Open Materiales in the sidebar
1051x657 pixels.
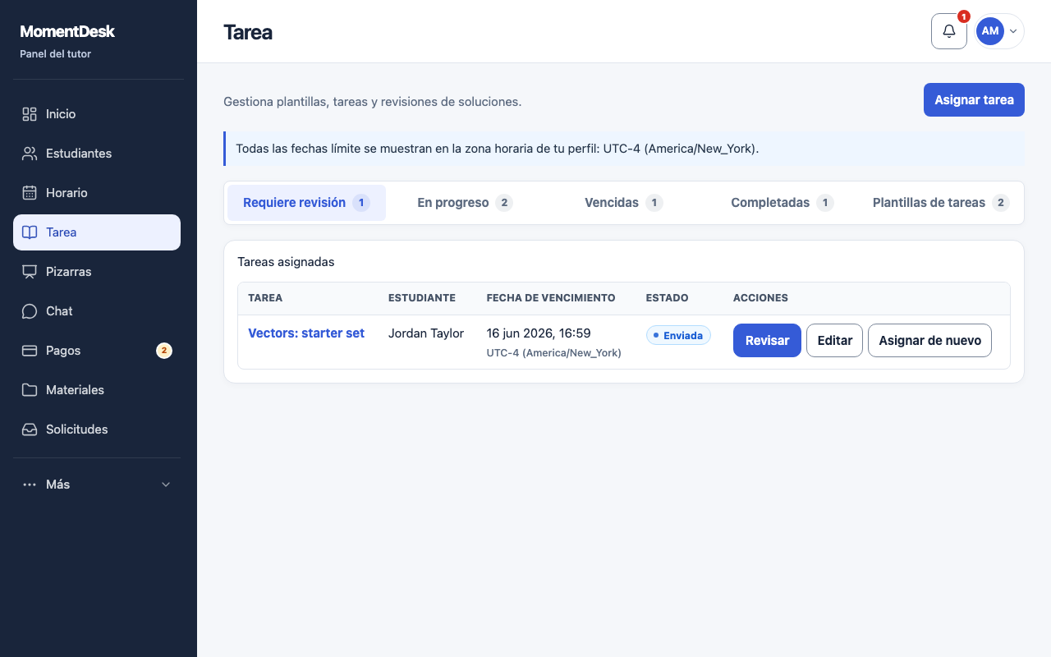[x=97, y=390]
